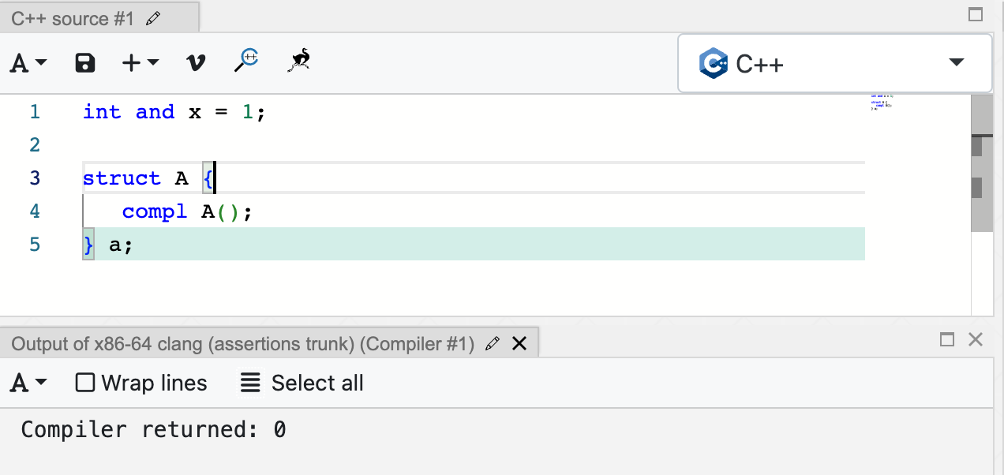This screenshot has width=1004, height=475.
Task: Close the compiler output tab
Action: pos(519,343)
